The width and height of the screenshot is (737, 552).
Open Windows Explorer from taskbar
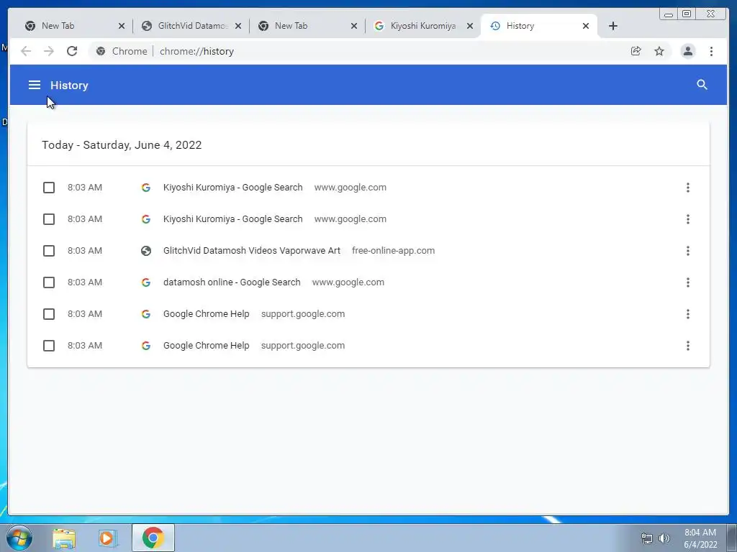64,538
